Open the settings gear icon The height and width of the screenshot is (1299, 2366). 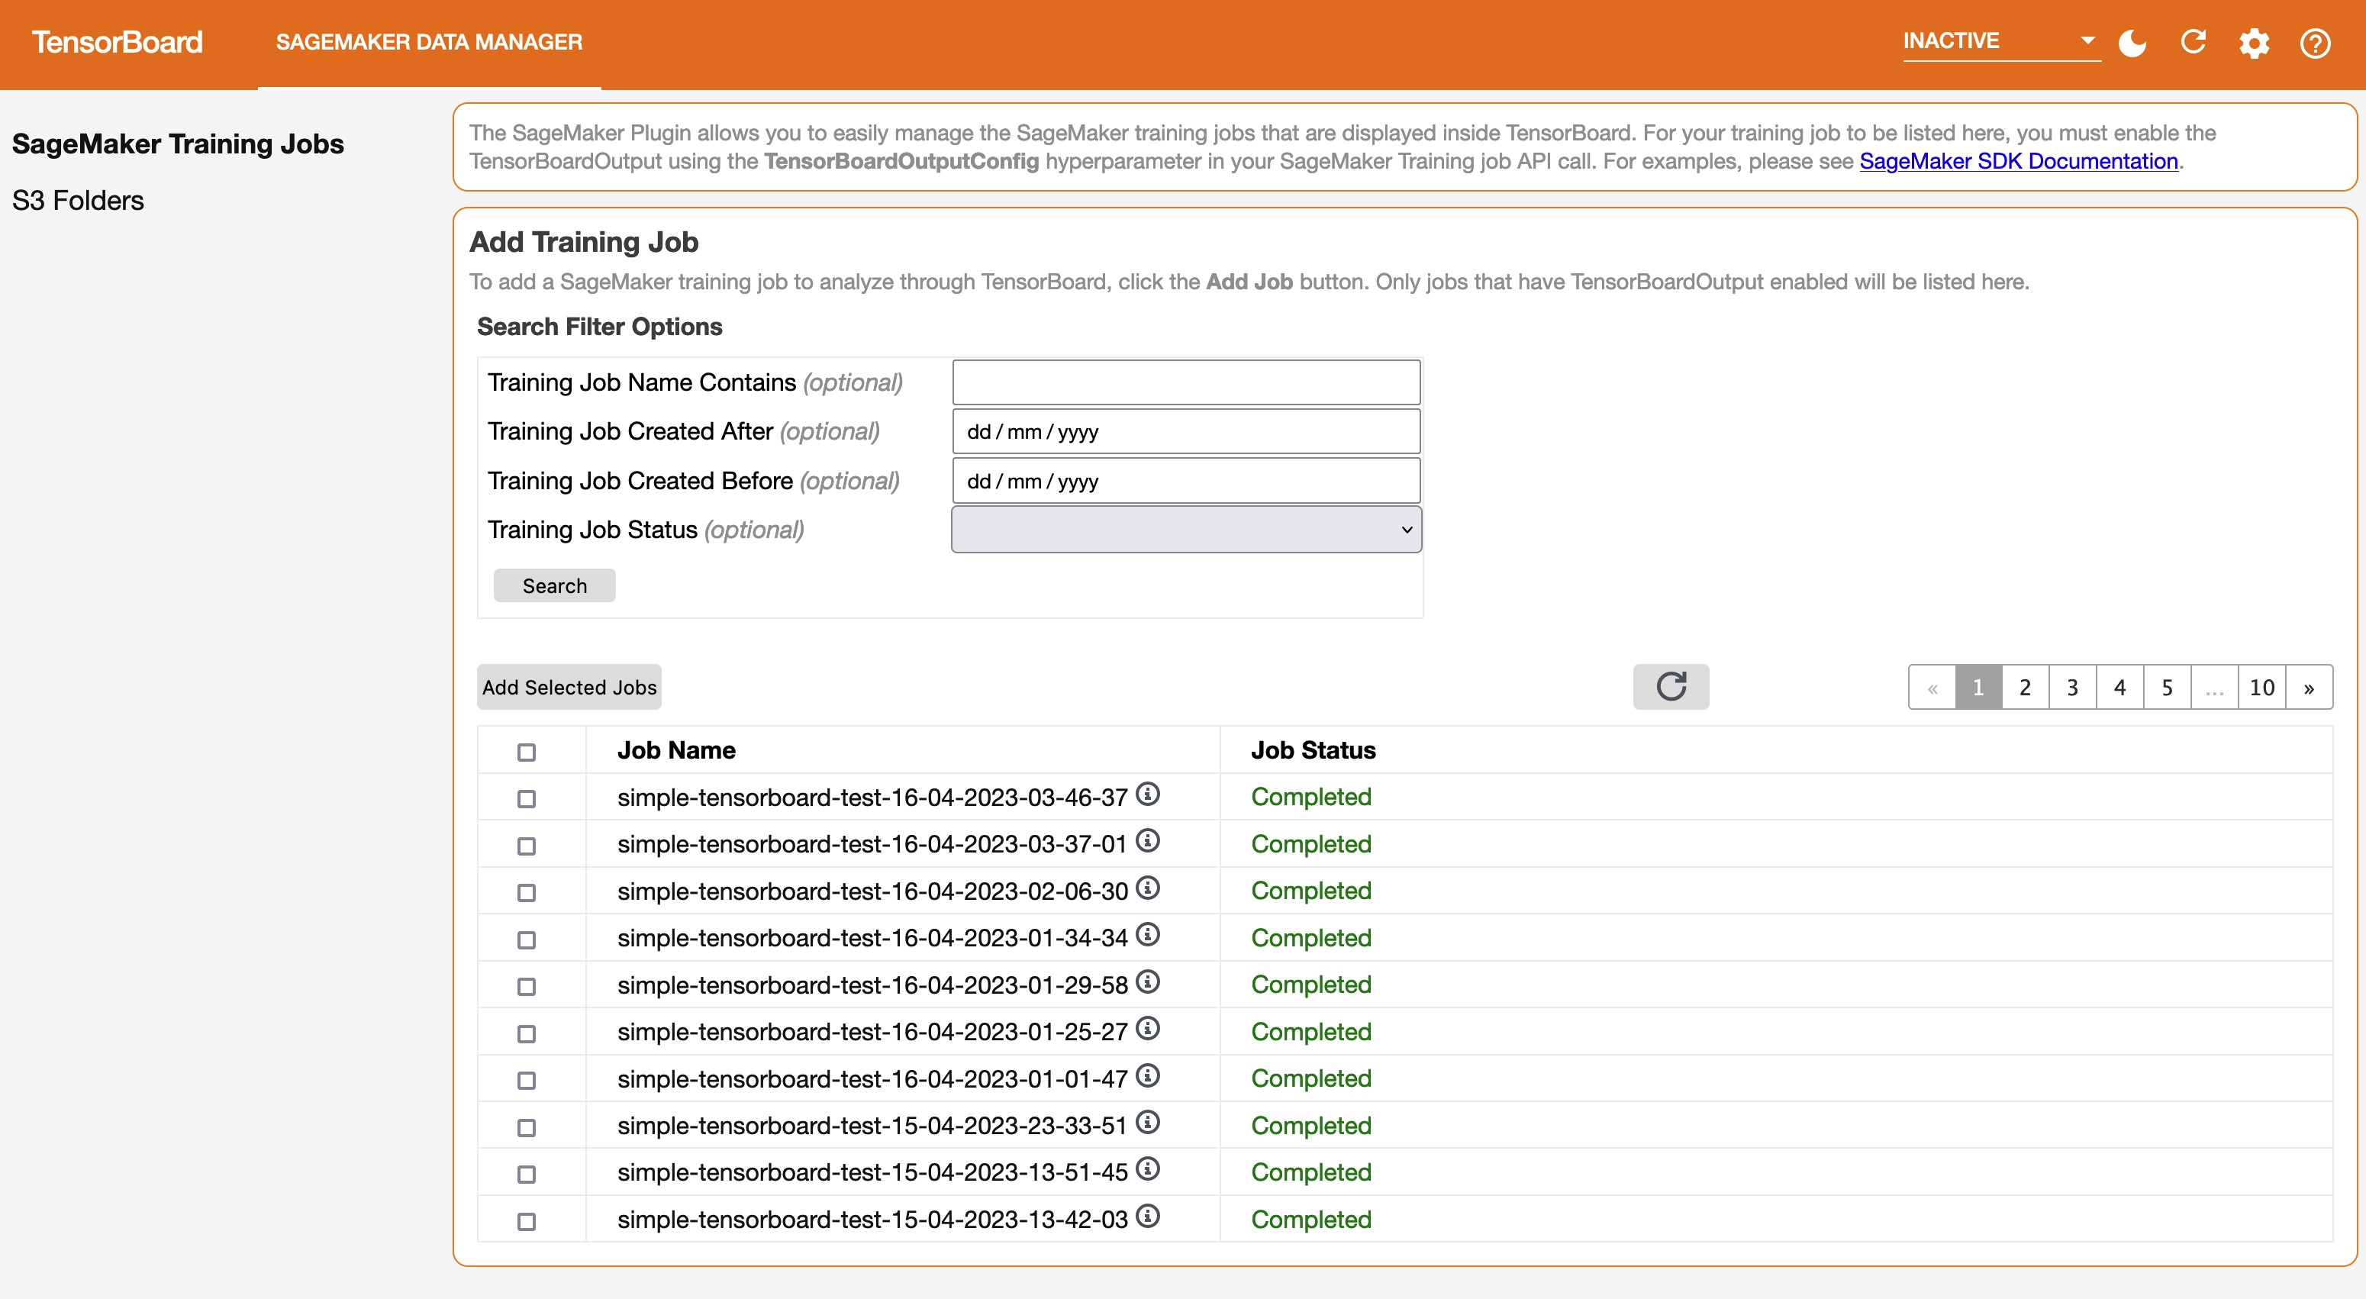[x=2254, y=44]
